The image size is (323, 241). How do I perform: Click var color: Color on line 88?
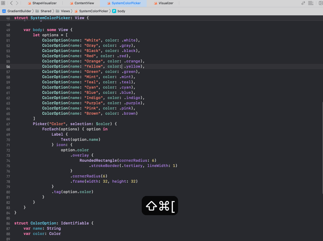pyautogui.click(x=42, y=234)
